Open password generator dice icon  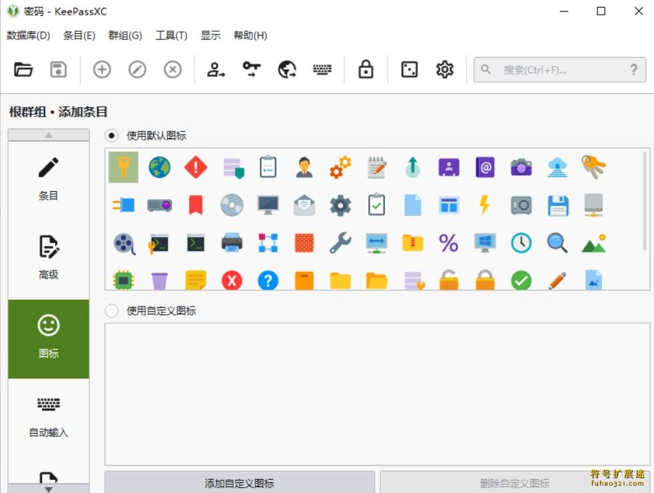click(409, 70)
